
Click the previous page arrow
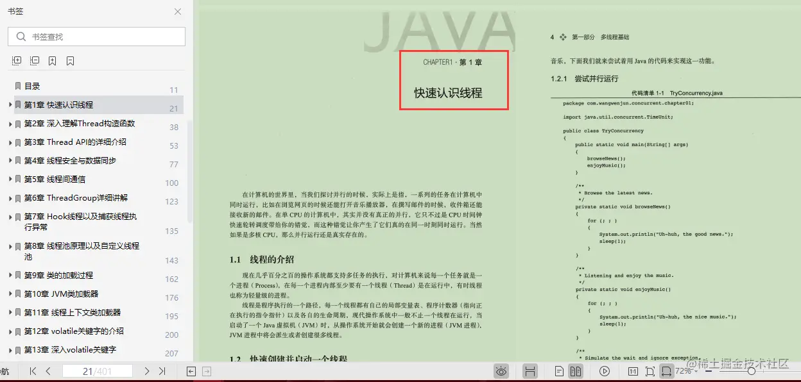(x=47, y=370)
